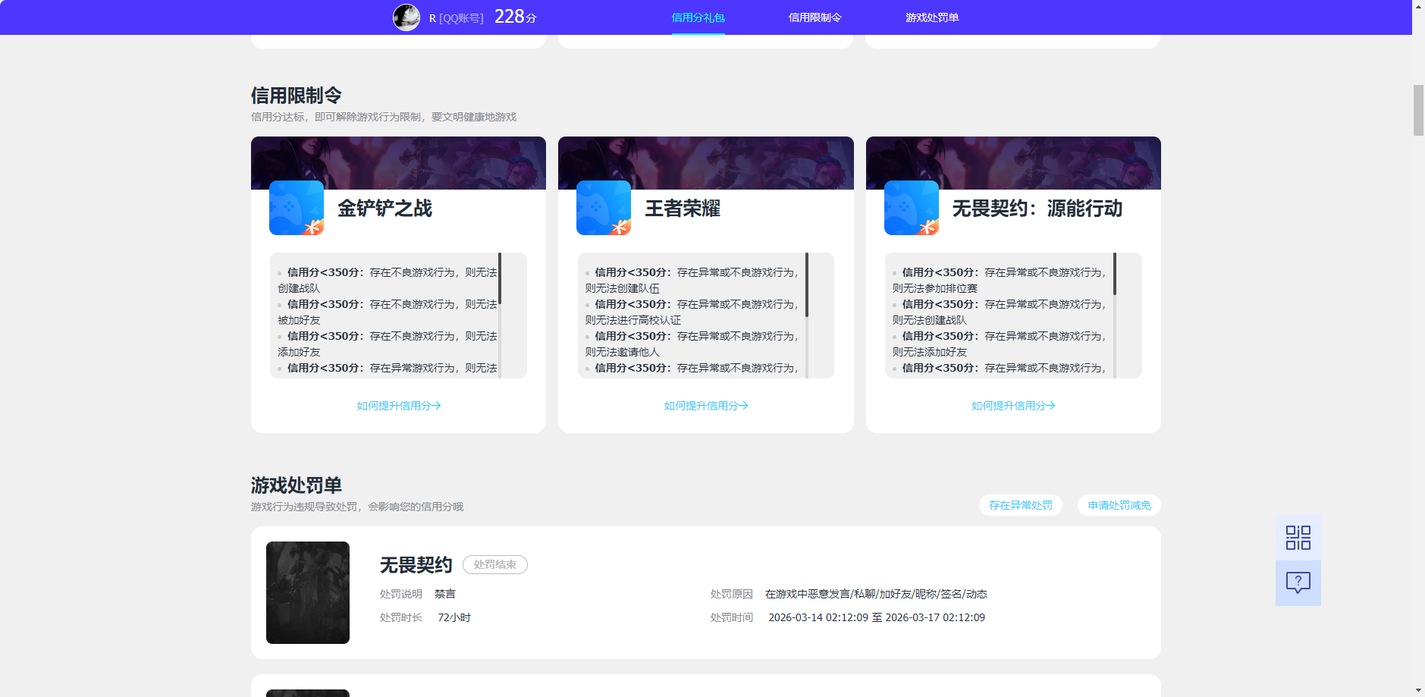Screen dimensions: 1425x697
Task: Click 被加好友 restriction in 金铲铲之战
Action: click(x=299, y=320)
